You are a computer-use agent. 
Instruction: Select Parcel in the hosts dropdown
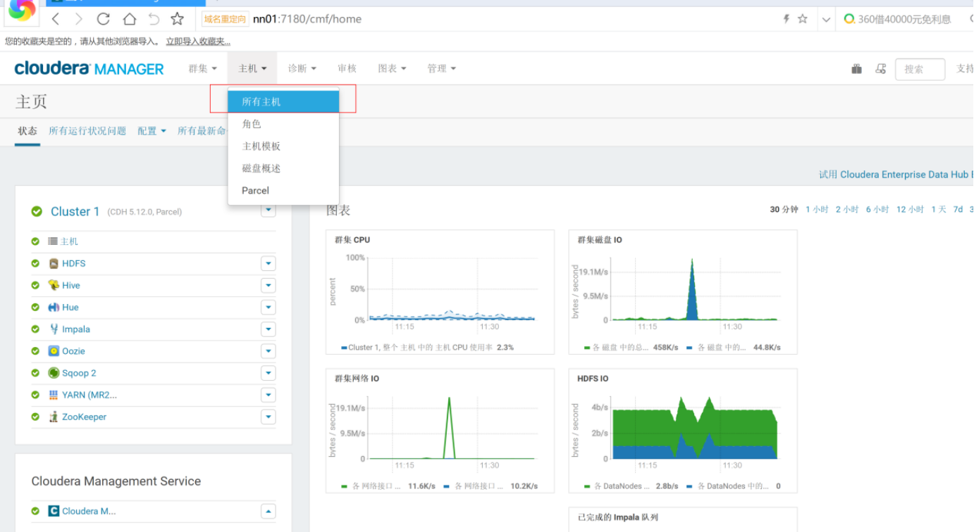[283, 191]
